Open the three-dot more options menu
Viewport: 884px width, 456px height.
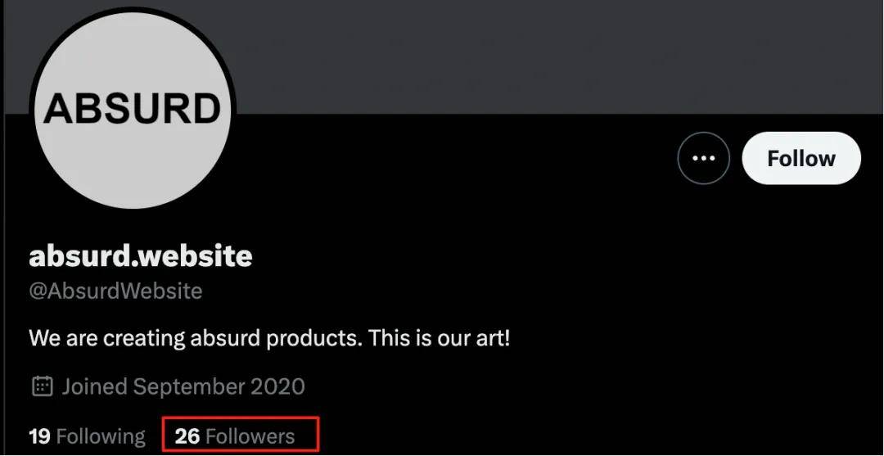click(x=703, y=158)
